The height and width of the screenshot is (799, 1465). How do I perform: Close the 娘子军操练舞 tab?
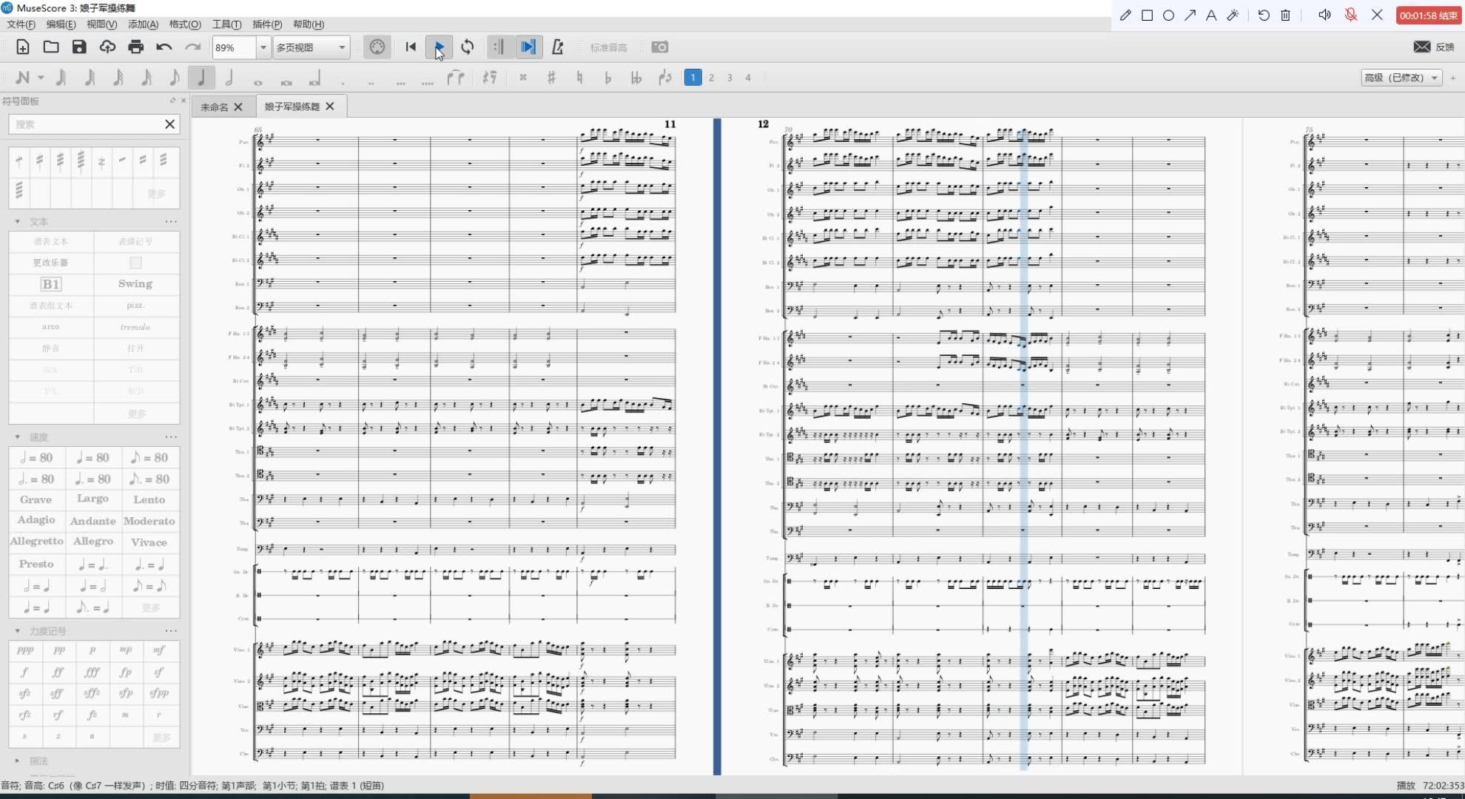pyautogui.click(x=330, y=107)
